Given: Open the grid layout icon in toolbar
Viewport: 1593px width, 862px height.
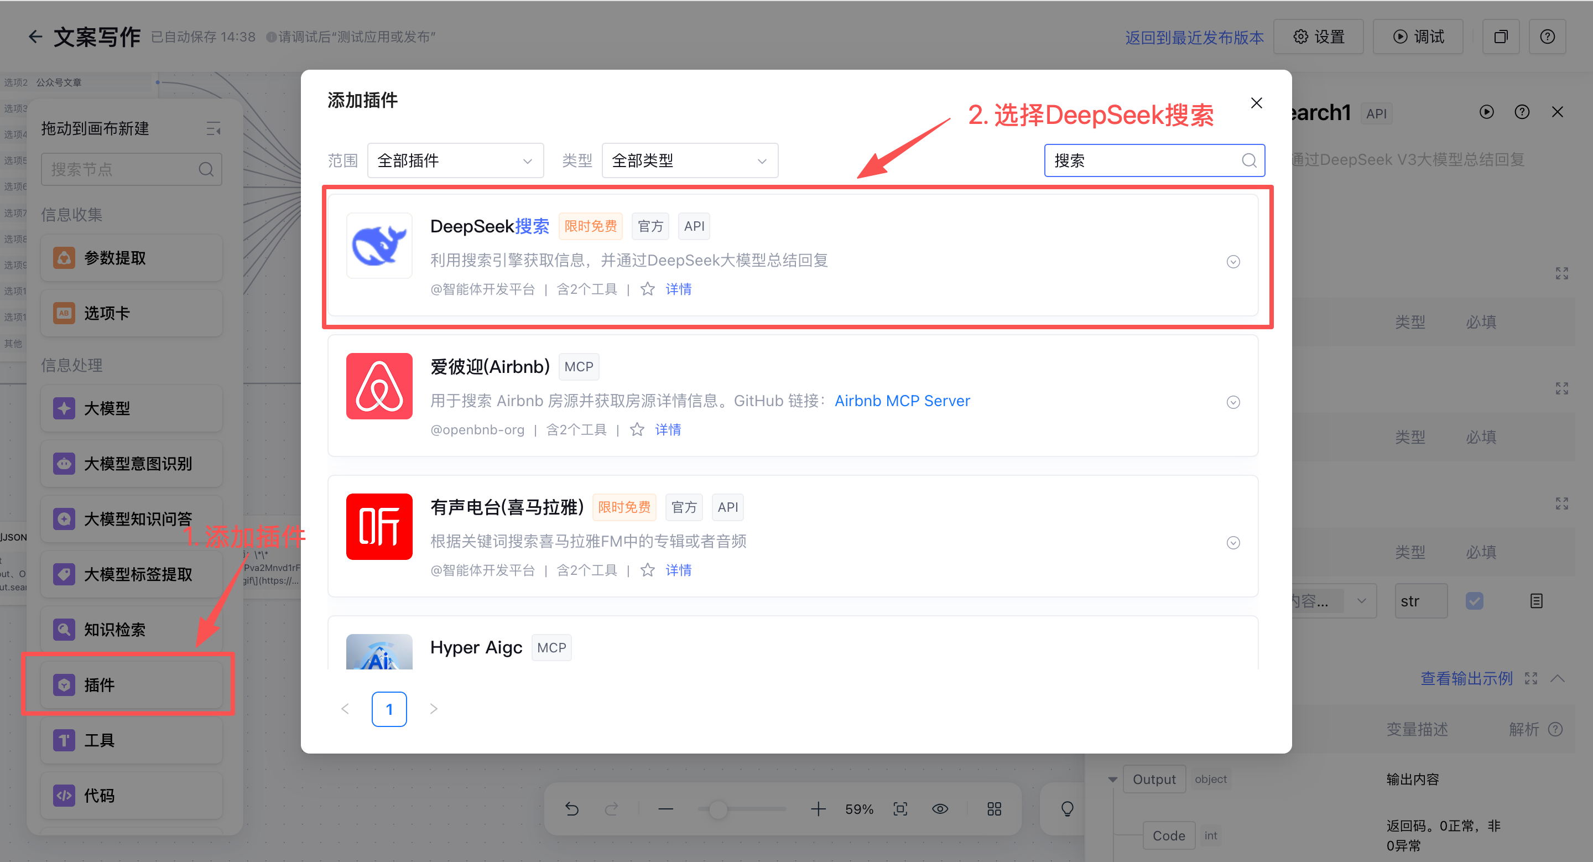Looking at the screenshot, I should (995, 809).
